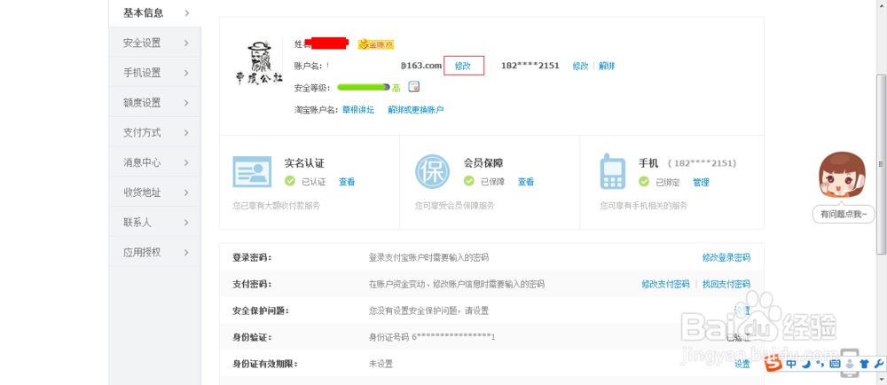The height and width of the screenshot is (385, 887).
Task: Expand 支付方式 chevron arrow
Action: (x=186, y=133)
